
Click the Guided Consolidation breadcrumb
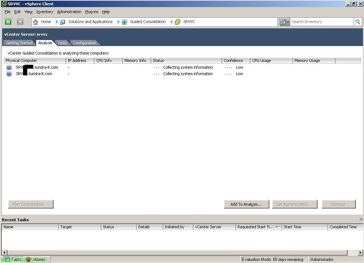pyautogui.click(x=148, y=22)
